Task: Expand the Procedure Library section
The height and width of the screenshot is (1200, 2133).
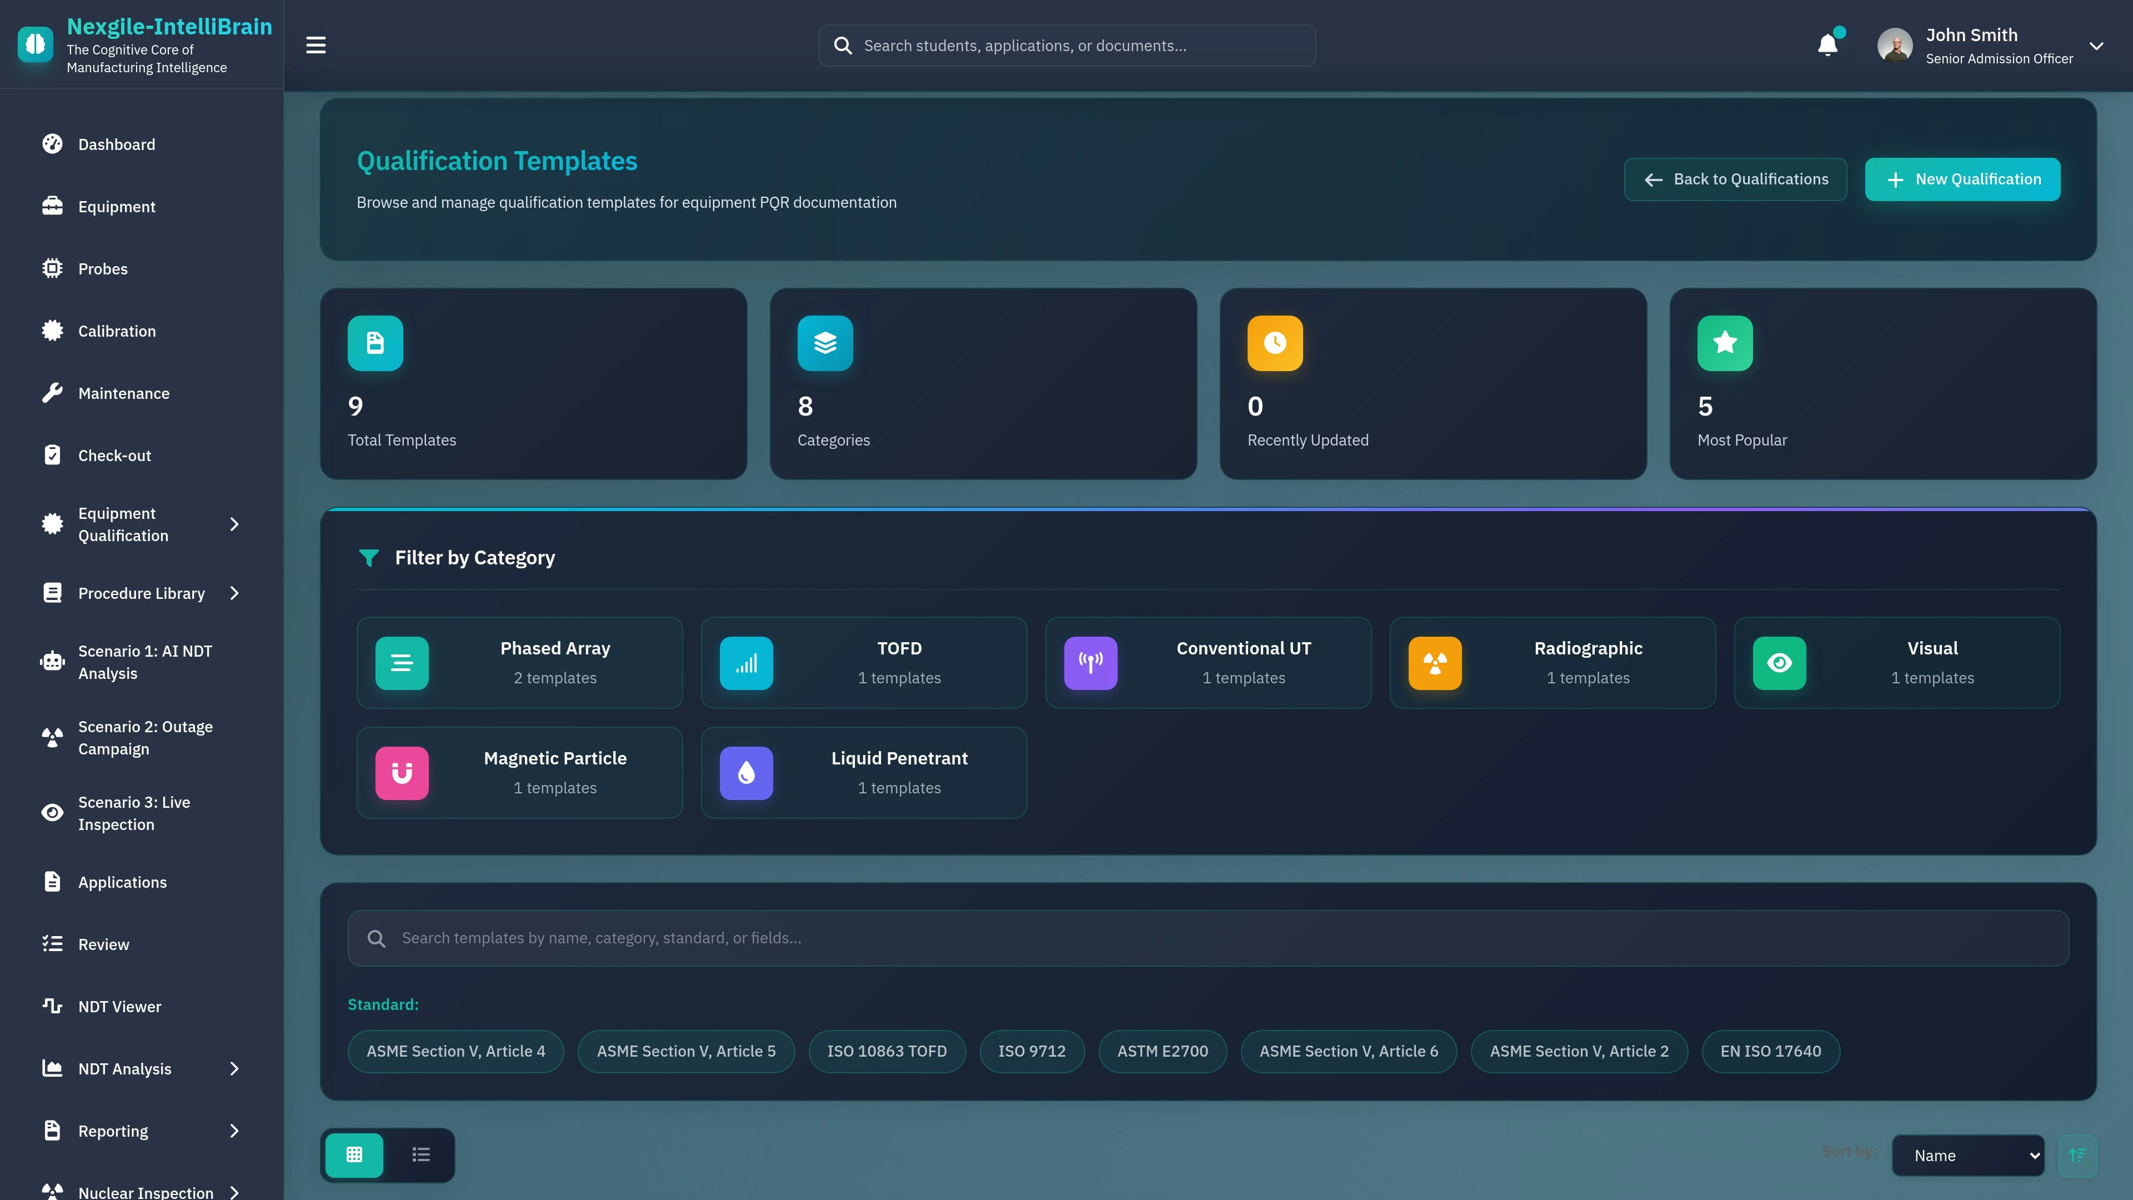Action: click(141, 592)
